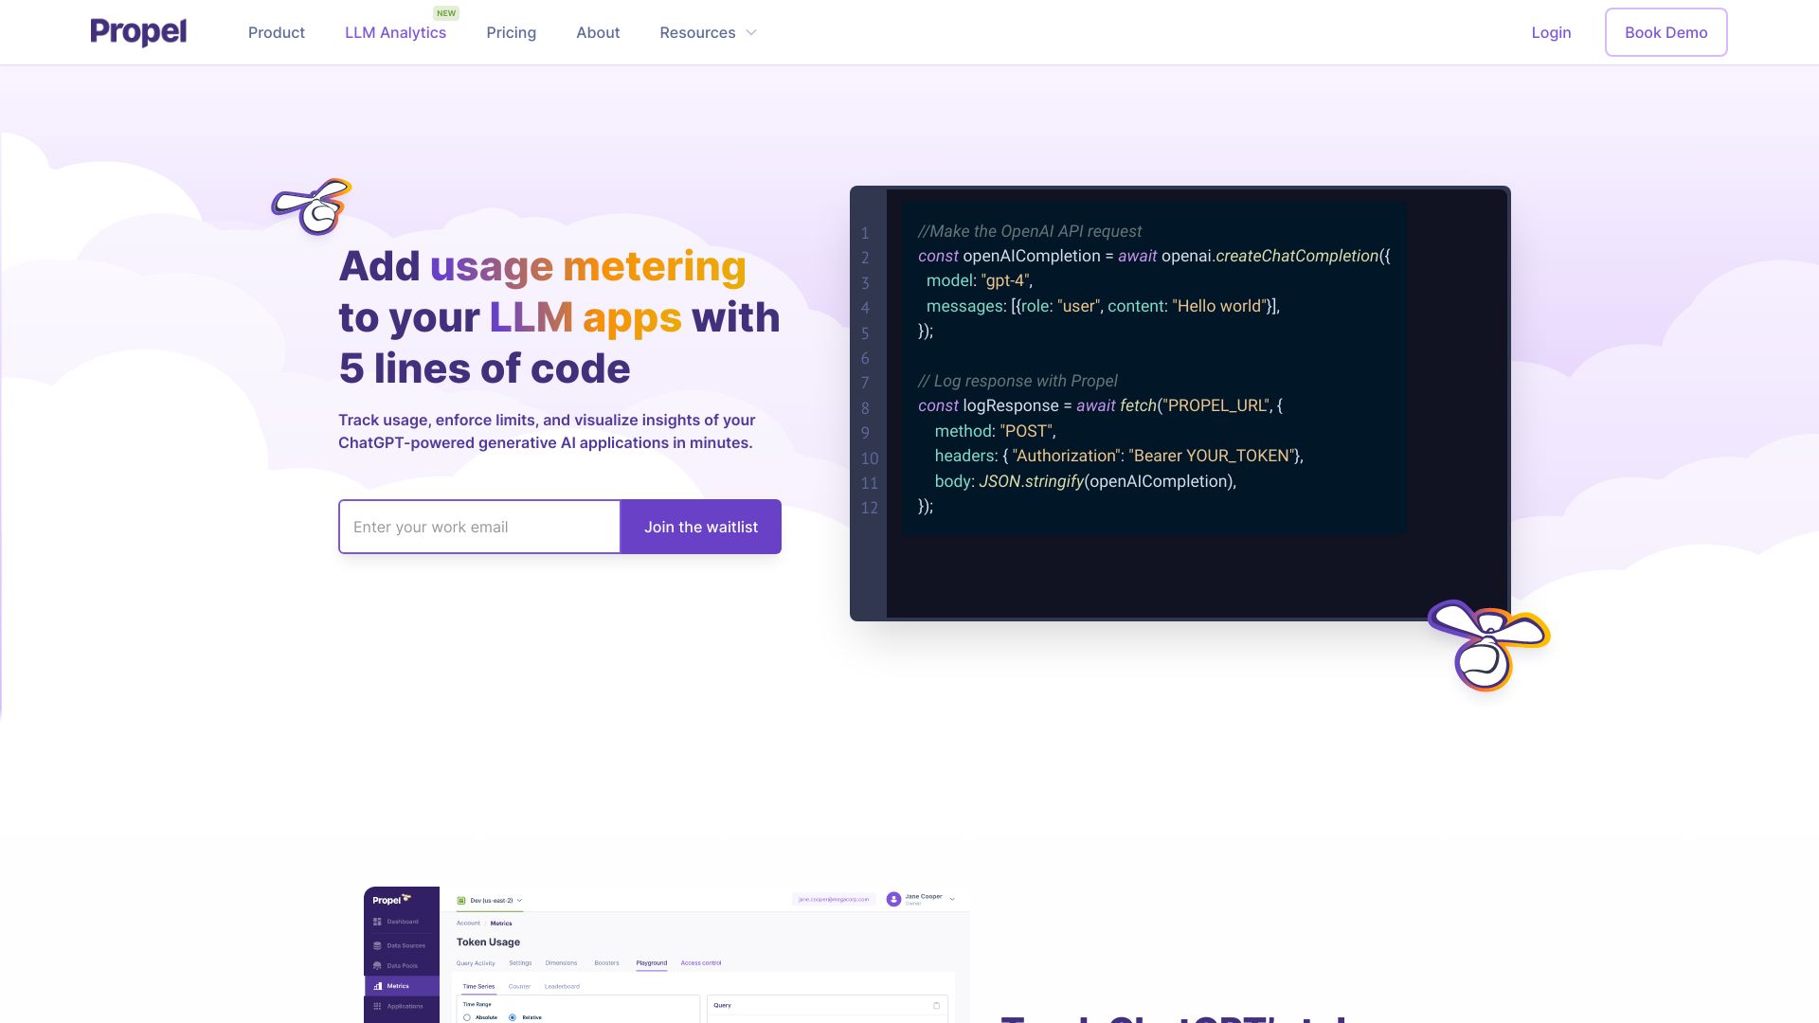Screen dimensions: 1819x1023
Task: Switch to the Counter tab
Action: point(519,986)
